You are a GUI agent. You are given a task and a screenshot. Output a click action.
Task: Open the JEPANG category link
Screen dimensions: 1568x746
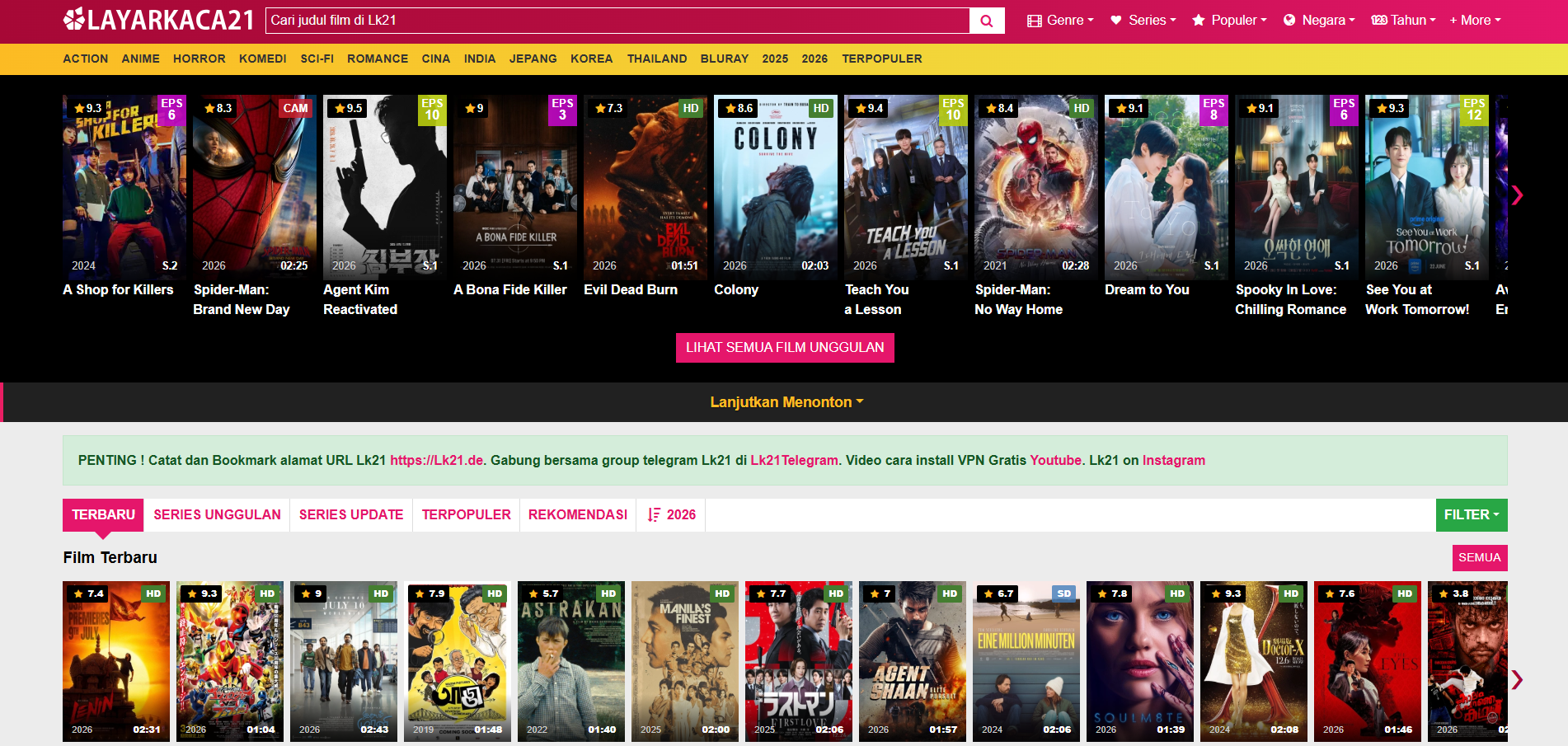pos(533,59)
